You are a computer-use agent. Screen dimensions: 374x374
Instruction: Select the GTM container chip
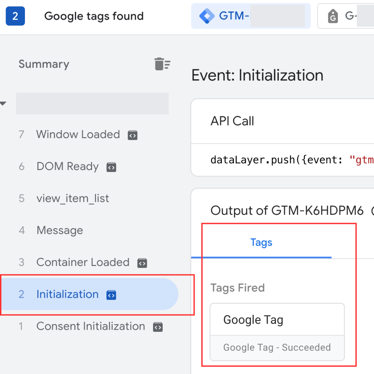251,16
